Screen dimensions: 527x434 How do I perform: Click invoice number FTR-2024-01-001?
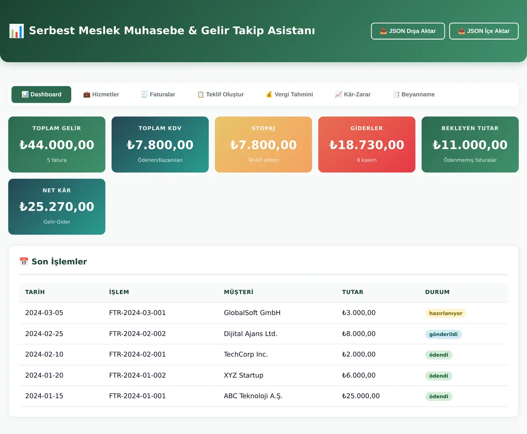137,396
